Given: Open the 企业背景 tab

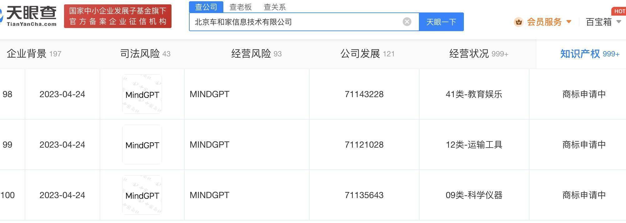Looking at the screenshot, I should 34,54.
